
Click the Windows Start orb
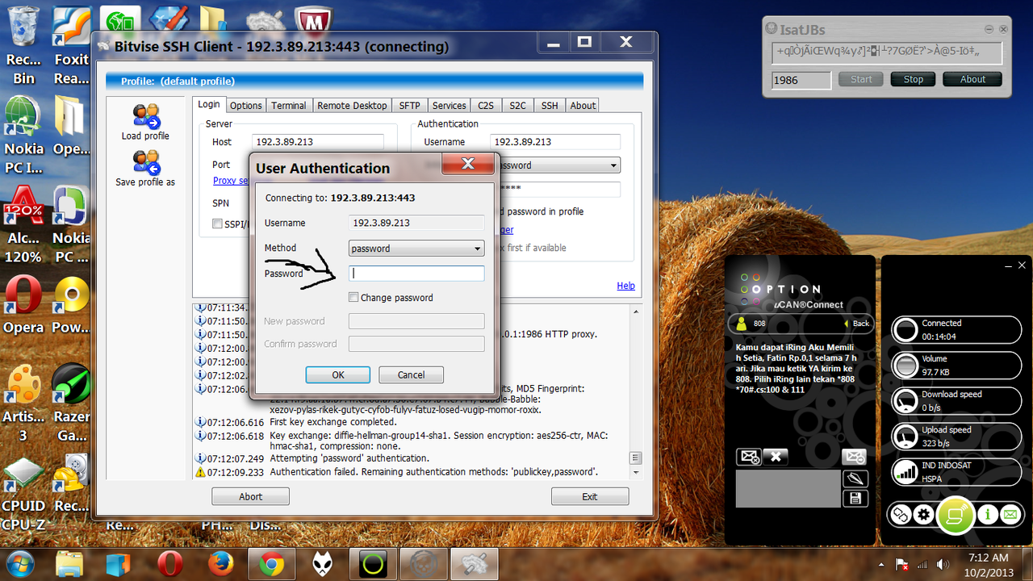click(x=20, y=564)
